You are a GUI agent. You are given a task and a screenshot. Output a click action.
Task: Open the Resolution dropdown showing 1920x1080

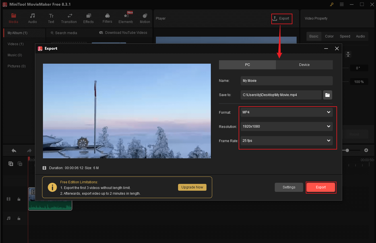coord(286,126)
